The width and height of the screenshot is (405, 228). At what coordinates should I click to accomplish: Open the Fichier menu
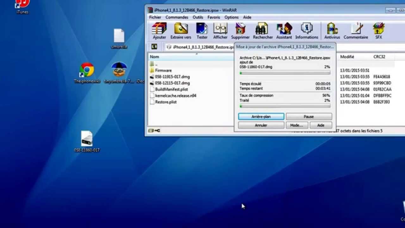(x=155, y=17)
